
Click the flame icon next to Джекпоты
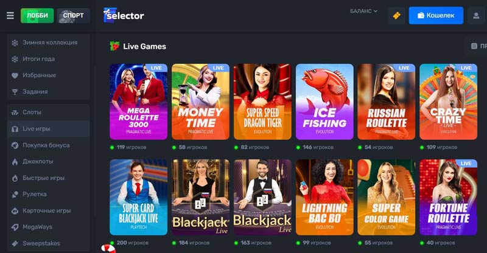coord(15,162)
